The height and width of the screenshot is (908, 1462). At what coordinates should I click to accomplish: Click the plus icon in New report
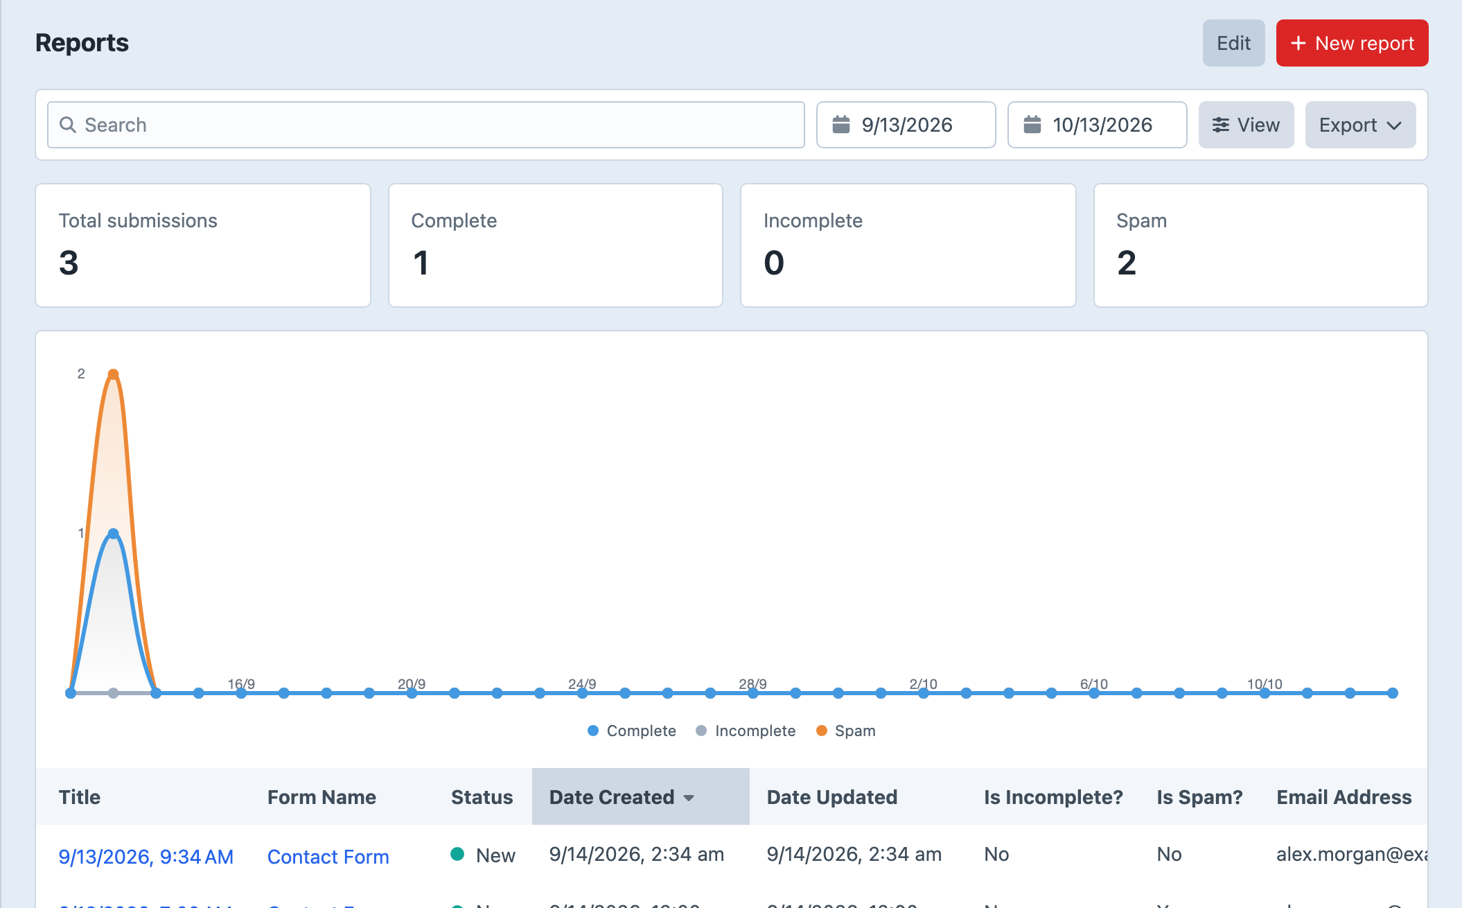tap(1298, 43)
